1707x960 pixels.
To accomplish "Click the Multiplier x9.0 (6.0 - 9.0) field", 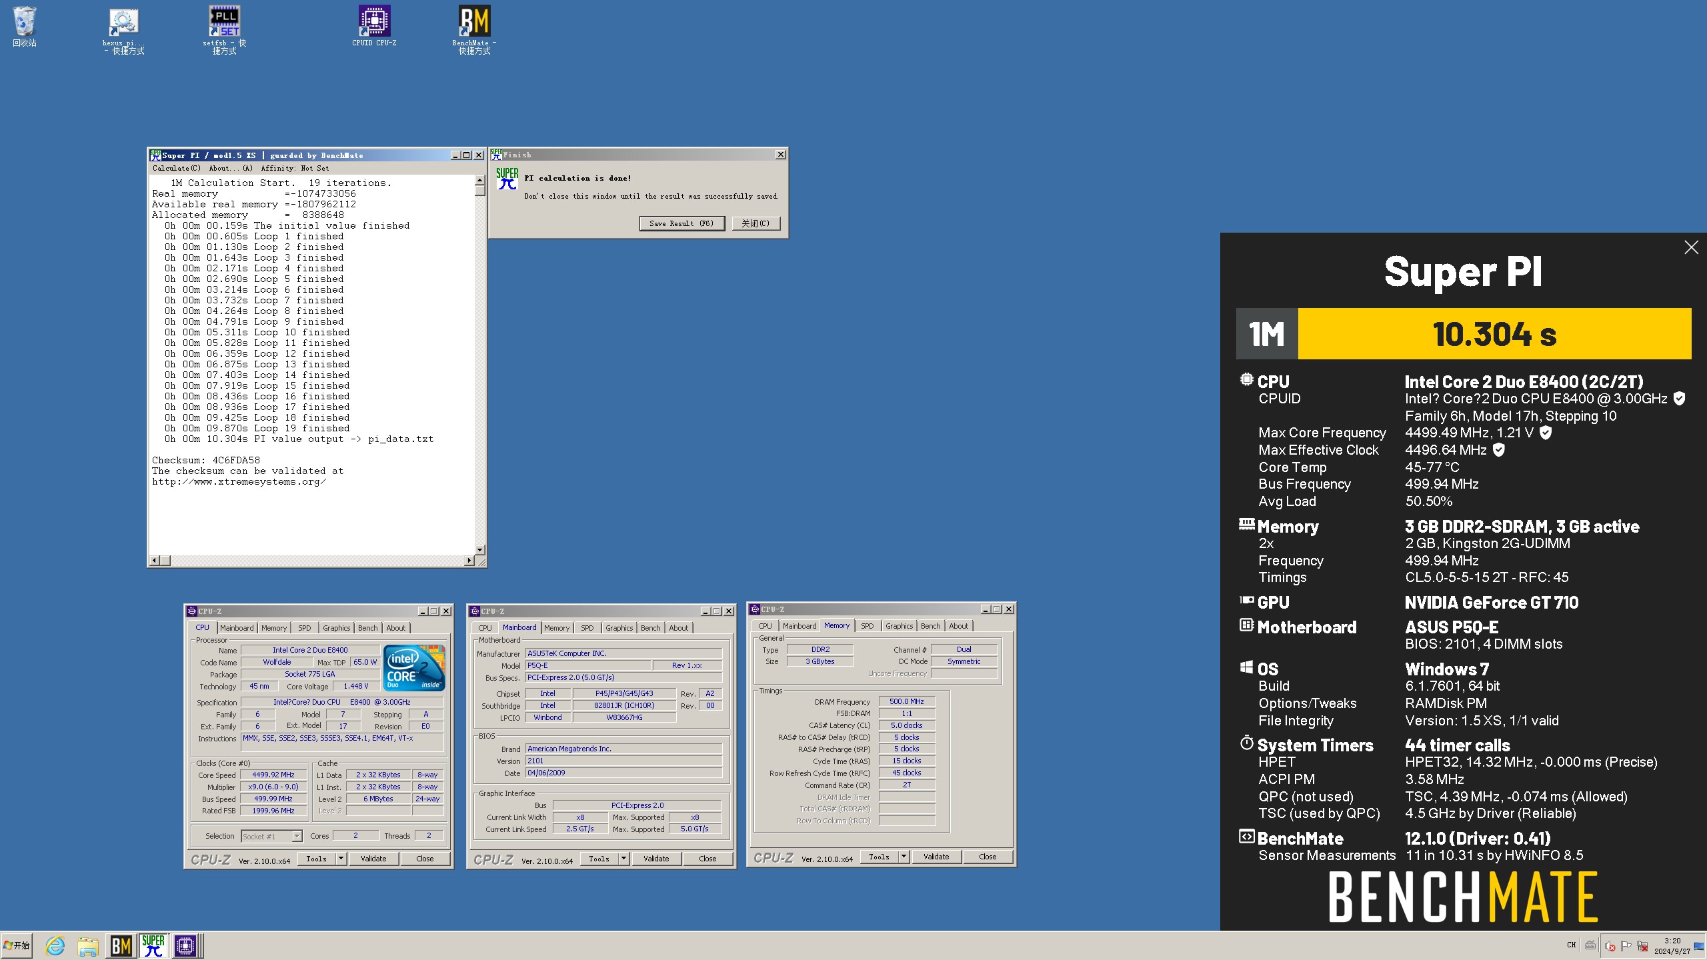I will point(273,787).
